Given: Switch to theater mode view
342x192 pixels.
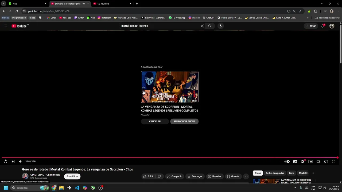Looking at the screenshot, I should (x=318, y=161).
